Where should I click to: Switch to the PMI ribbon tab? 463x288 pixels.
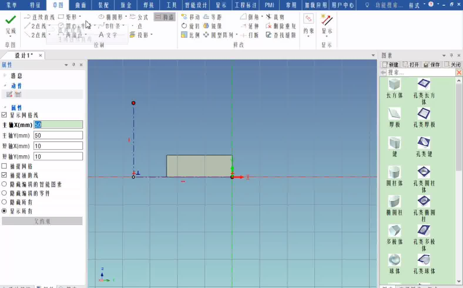point(269,5)
